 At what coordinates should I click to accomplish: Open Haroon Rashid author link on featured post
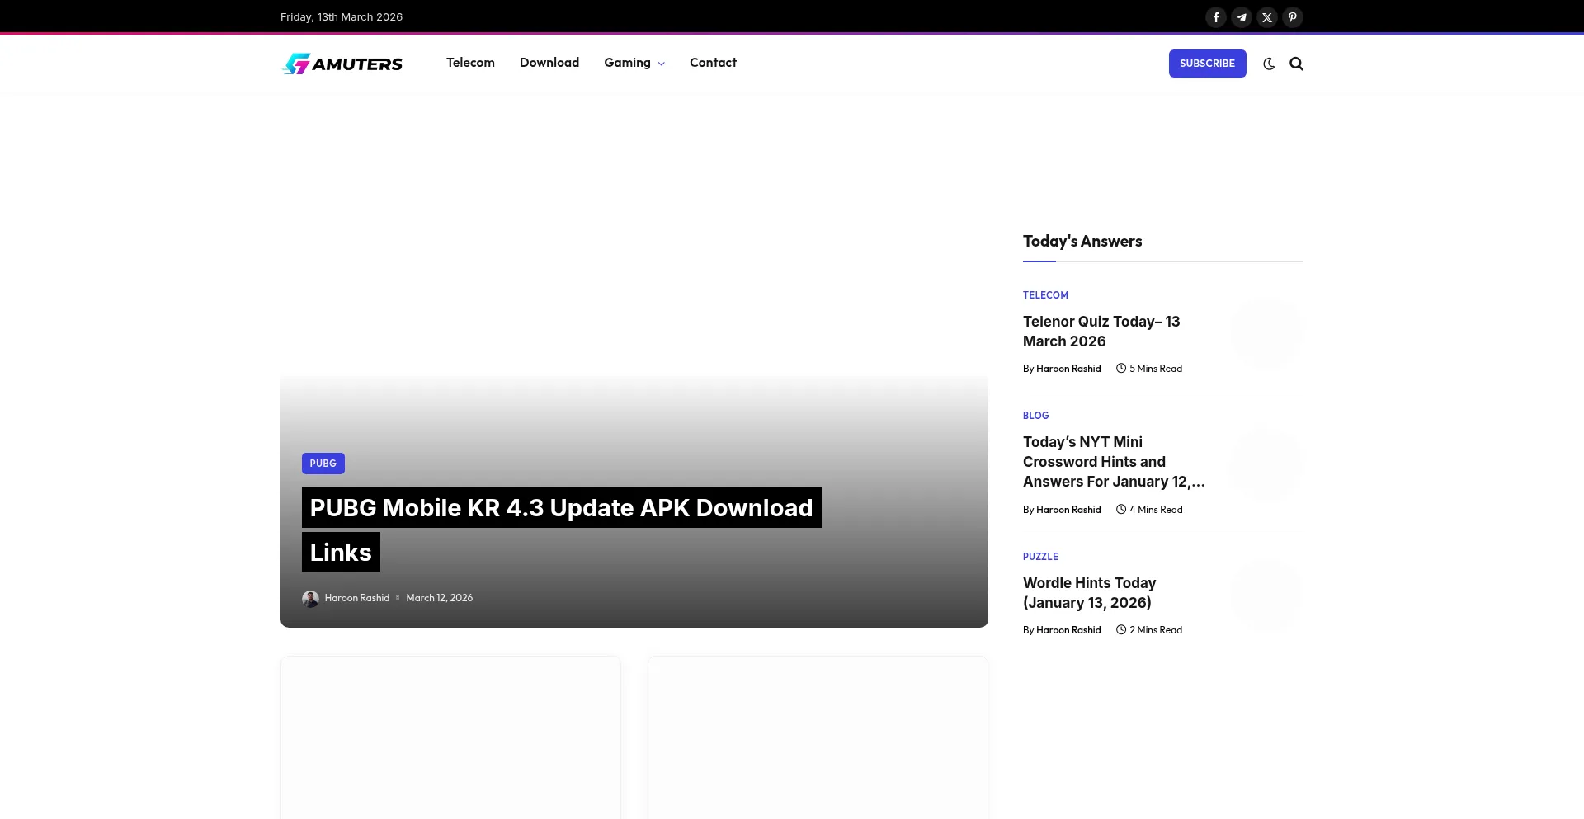[356, 598]
